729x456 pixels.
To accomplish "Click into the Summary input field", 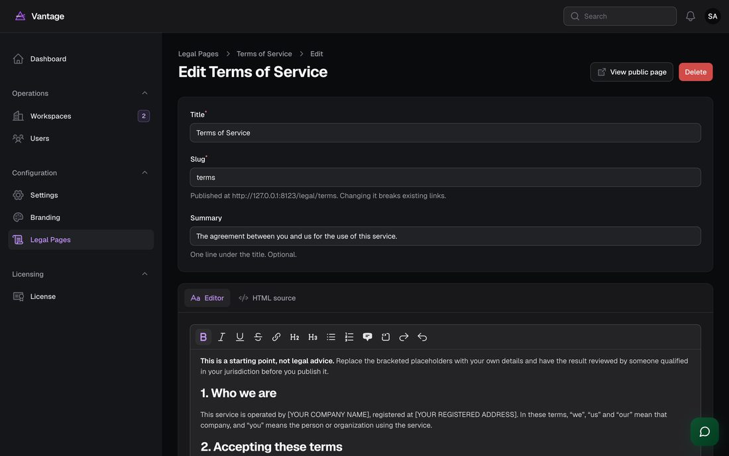I will [445, 236].
